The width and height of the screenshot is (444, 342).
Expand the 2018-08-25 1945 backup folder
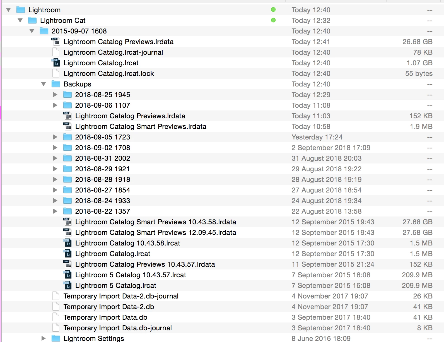tap(55, 95)
